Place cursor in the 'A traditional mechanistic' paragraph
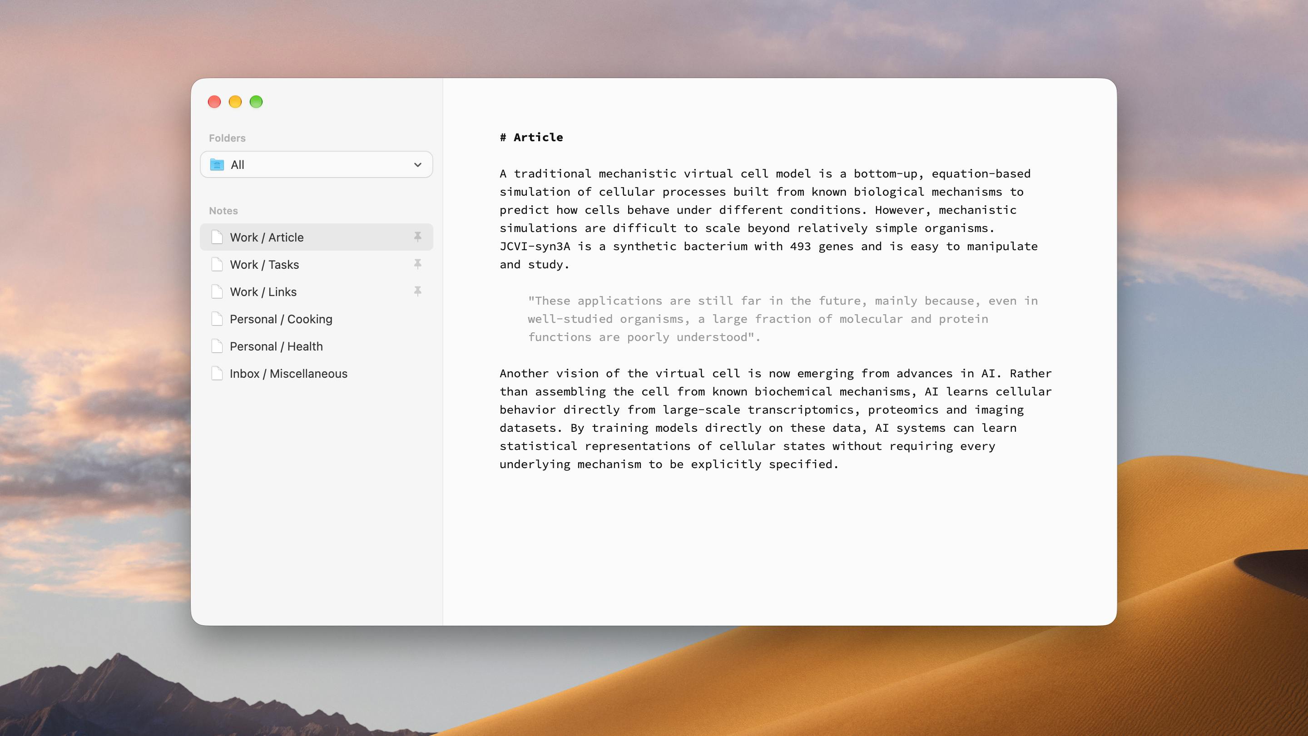 click(x=769, y=219)
